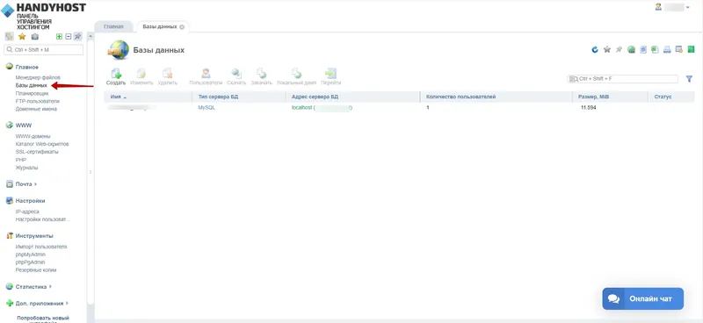Open WWW-домены in sidebar
The width and height of the screenshot is (703, 323).
(33, 136)
